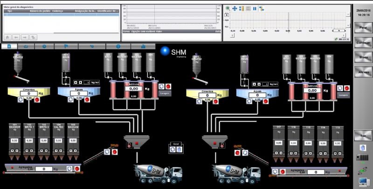Open the flag tab in the navigation bar

67,46
